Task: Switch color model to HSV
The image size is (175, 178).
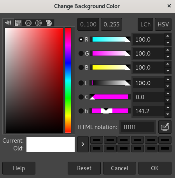Action: pyautogui.click(x=163, y=24)
